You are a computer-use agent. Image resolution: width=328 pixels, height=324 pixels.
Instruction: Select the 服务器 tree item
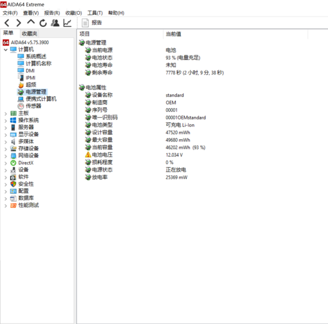pyautogui.click(x=26, y=127)
